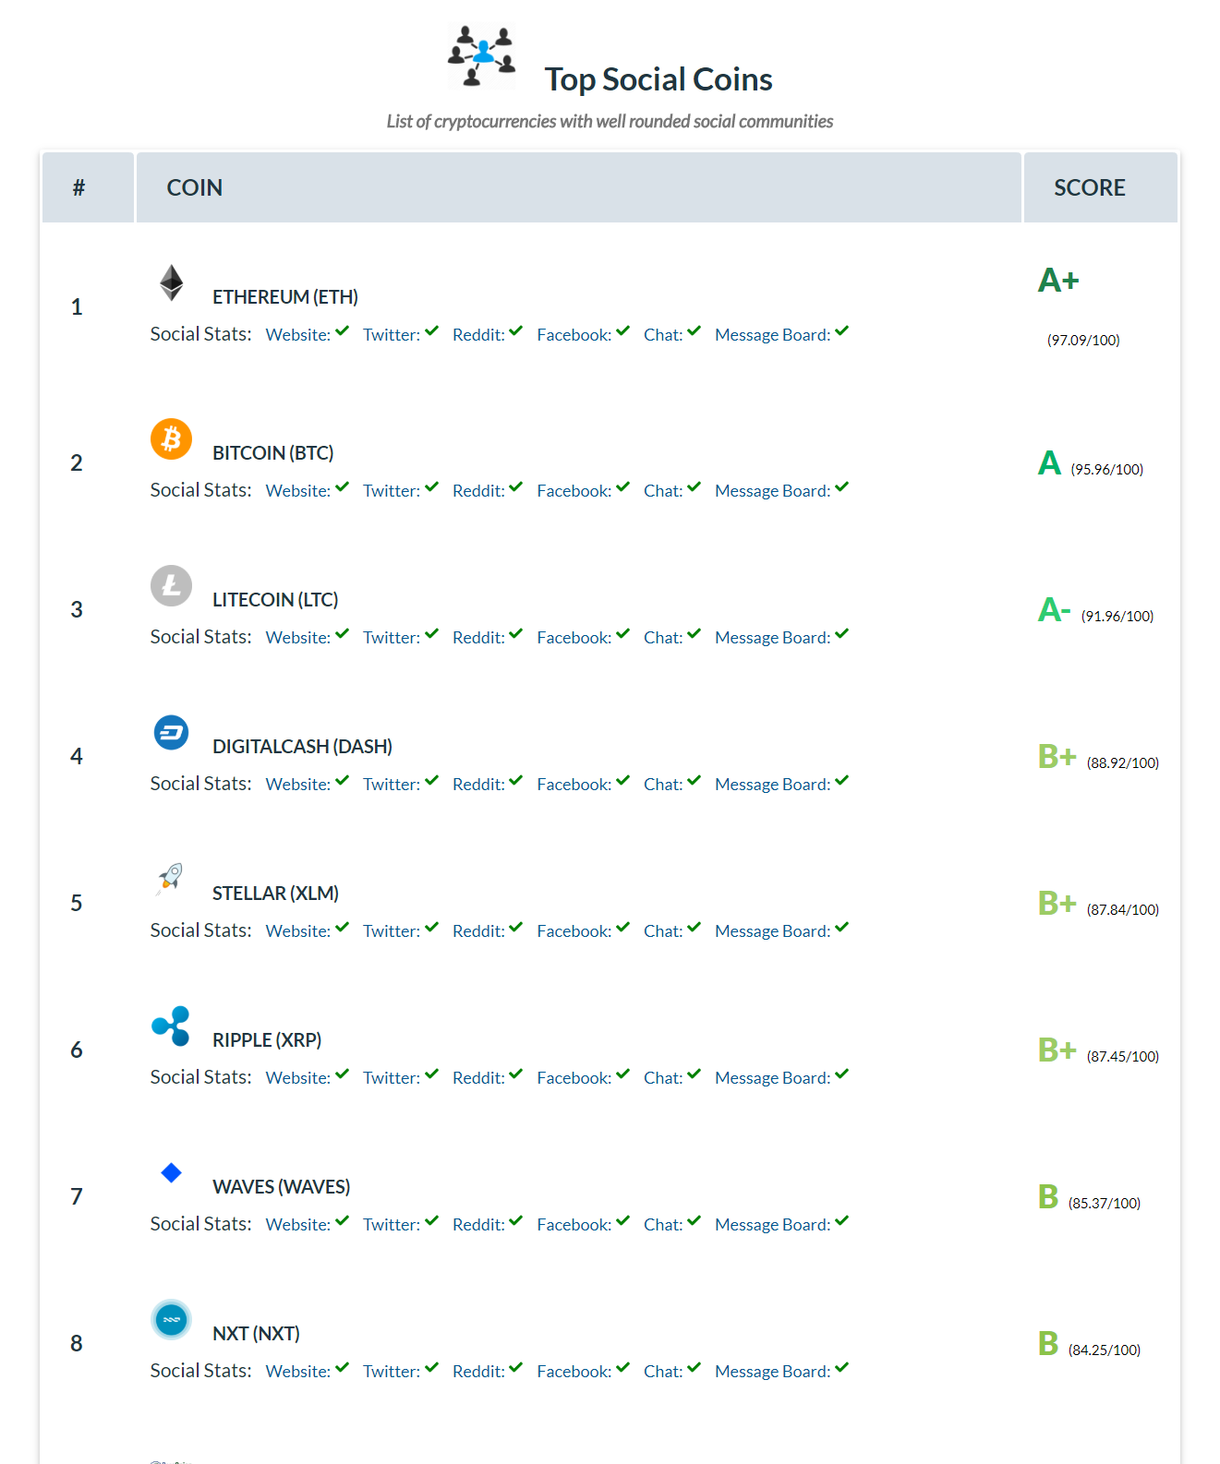Open RIPPLE (XRP) coin page
The height and width of the screenshot is (1464, 1220).
pos(267,1040)
